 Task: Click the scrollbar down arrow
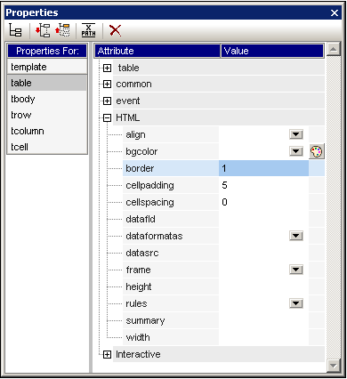point(334,366)
